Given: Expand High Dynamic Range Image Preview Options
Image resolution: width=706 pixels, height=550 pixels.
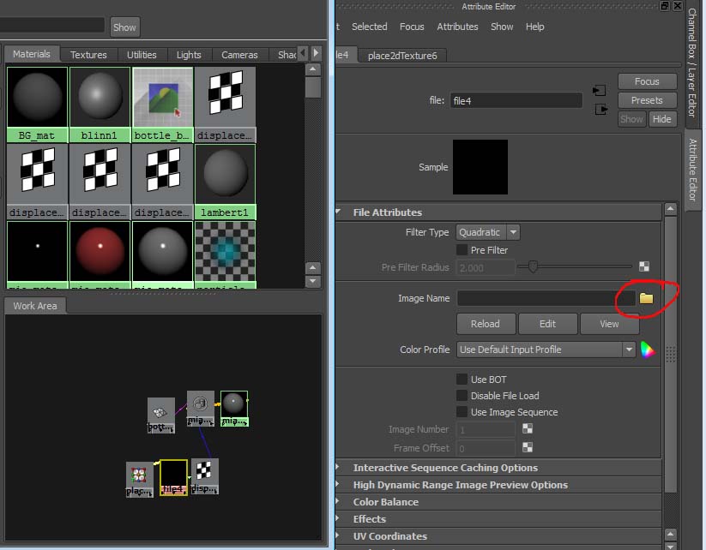Looking at the screenshot, I should pos(338,484).
